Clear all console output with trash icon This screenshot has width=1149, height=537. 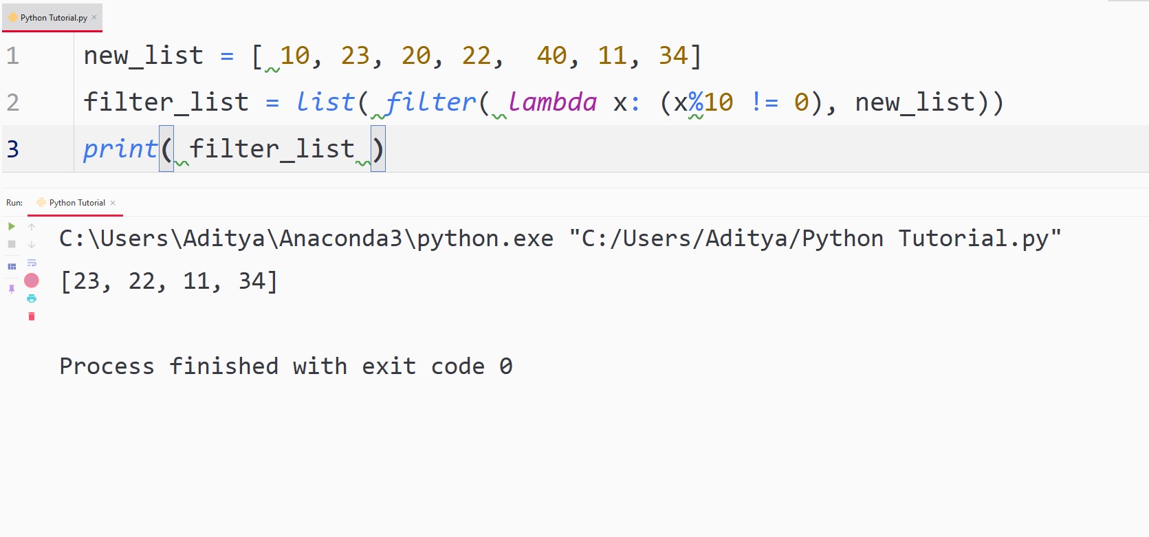tap(32, 316)
